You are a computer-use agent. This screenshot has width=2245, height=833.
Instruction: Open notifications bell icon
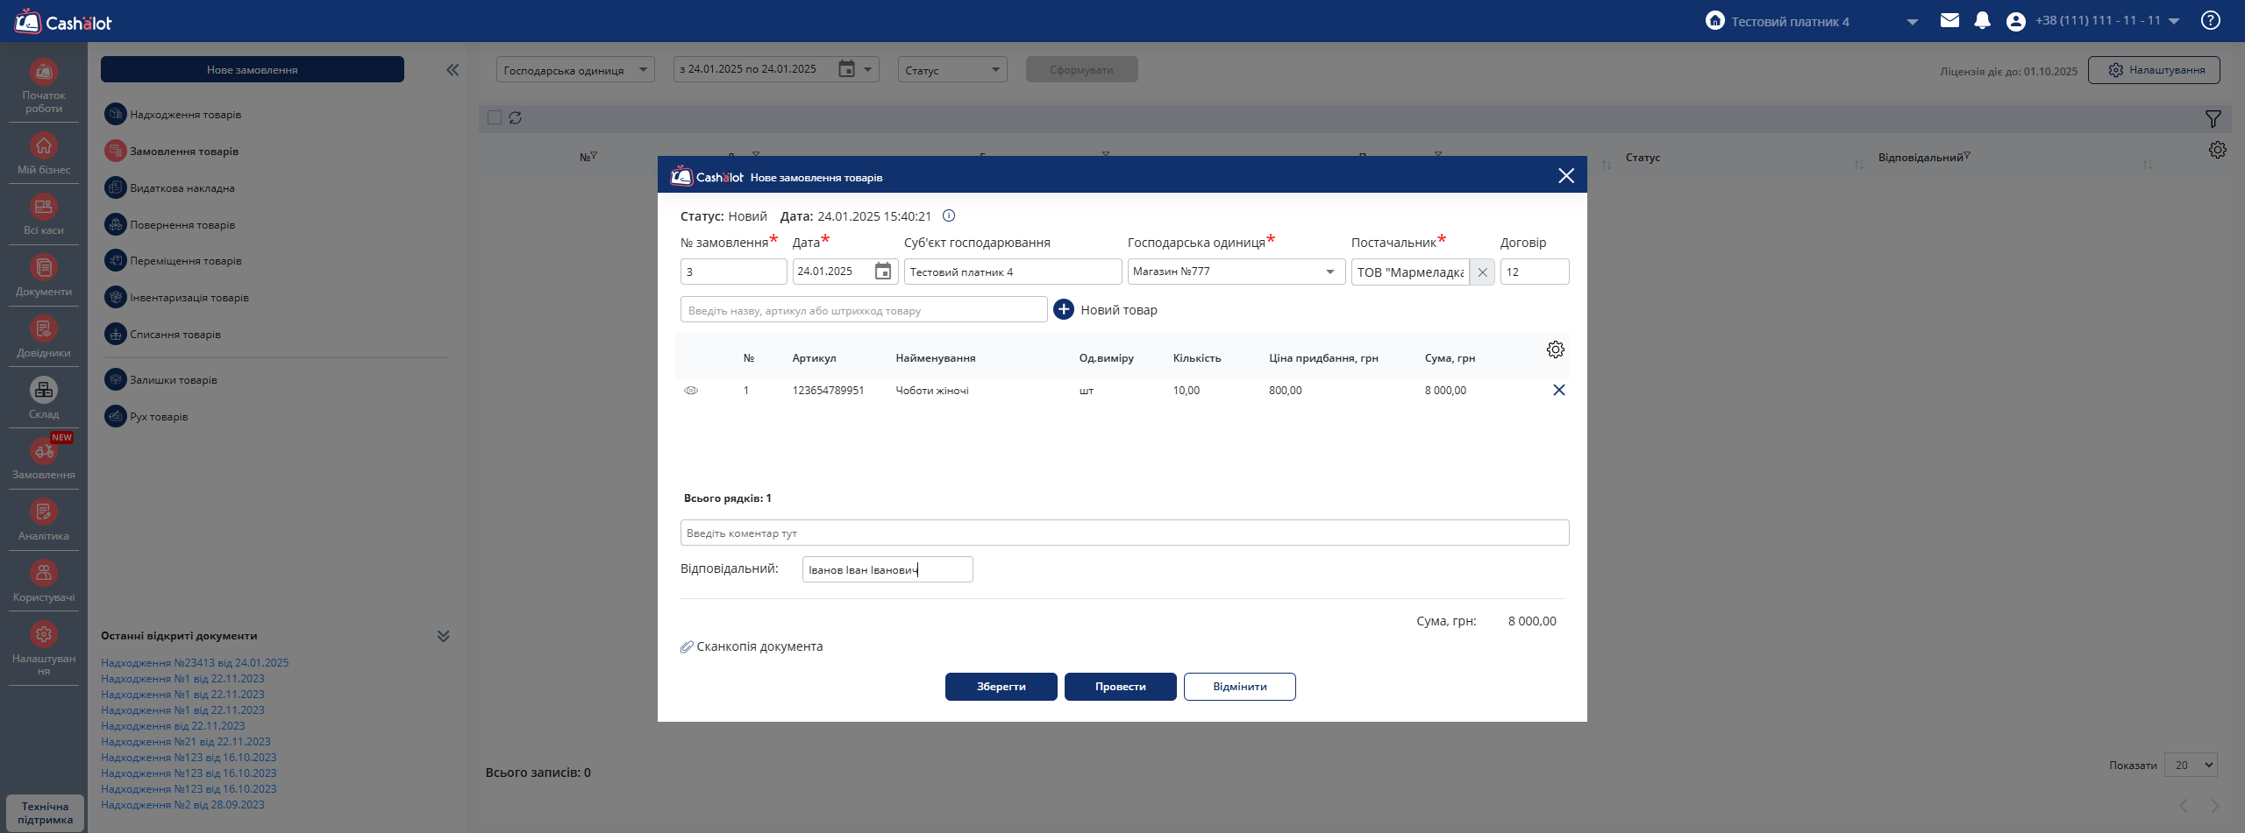[x=1982, y=20]
